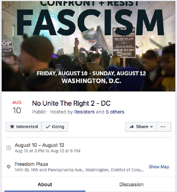Click the event title No Unite The Right 2 - DC
The height and width of the screenshot is (192, 177).
[71, 103]
